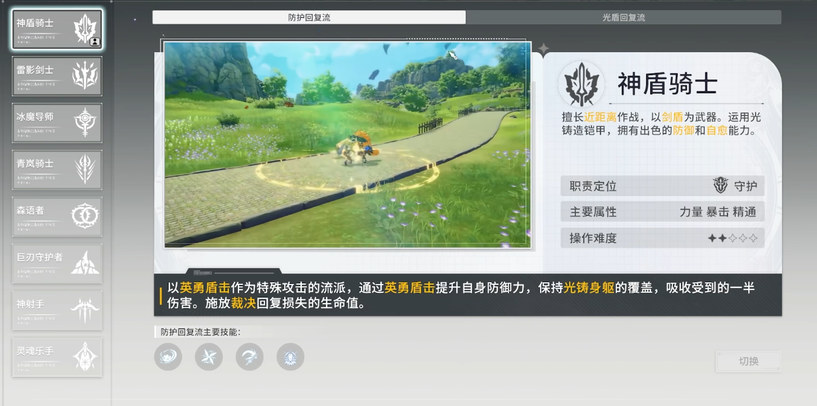Image resolution: width=817 pixels, height=406 pixels.
Task: Click the highlighted 剑盾 weapon keyword
Action: coord(673,117)
